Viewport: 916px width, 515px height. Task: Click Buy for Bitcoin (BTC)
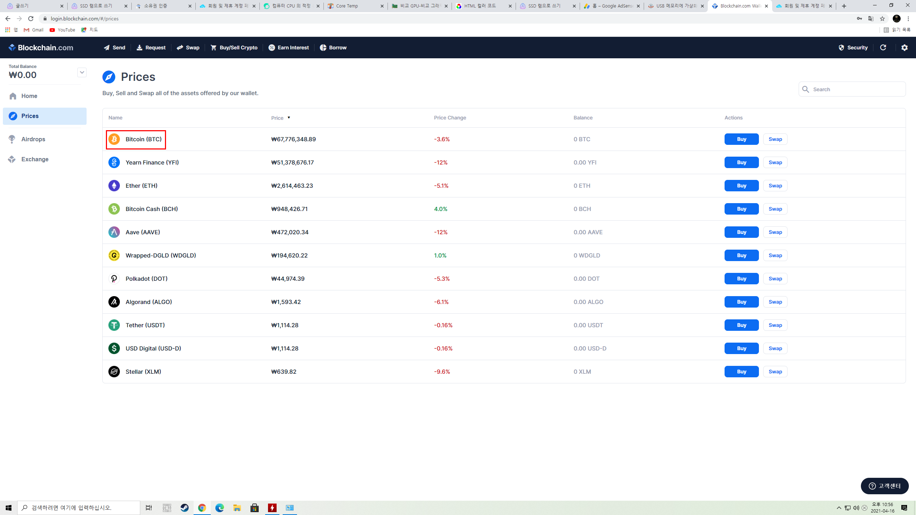(x=741, y=139)
